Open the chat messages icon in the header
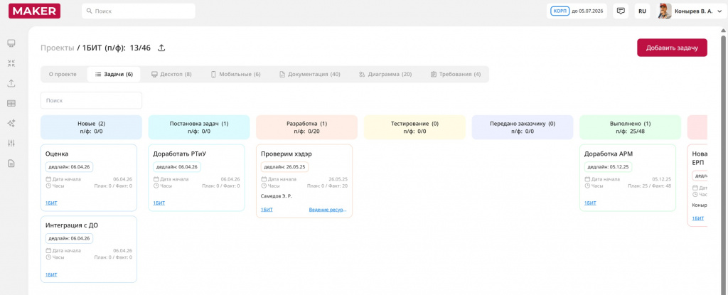 tap(621, 11)
